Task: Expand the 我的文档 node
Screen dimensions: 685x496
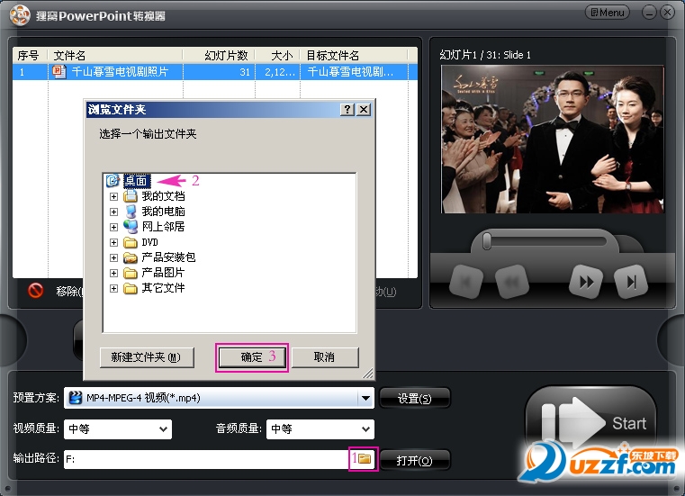Action: [113, 196]
